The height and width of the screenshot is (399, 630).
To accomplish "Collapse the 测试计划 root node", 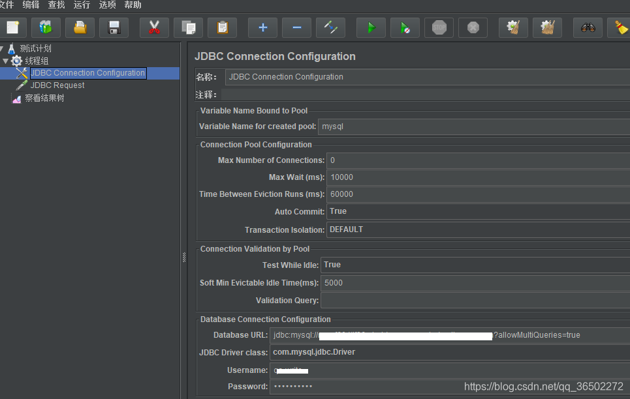I will pos(2,49).
